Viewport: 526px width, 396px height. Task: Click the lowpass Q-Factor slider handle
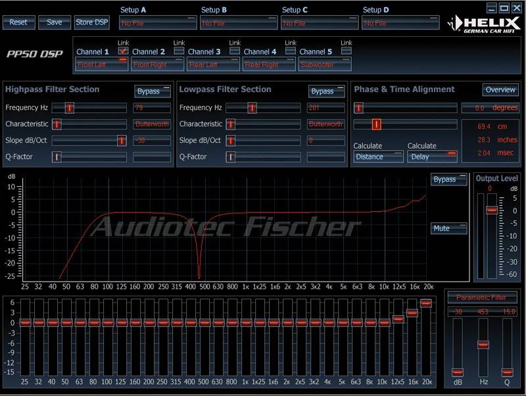(231, 157)
